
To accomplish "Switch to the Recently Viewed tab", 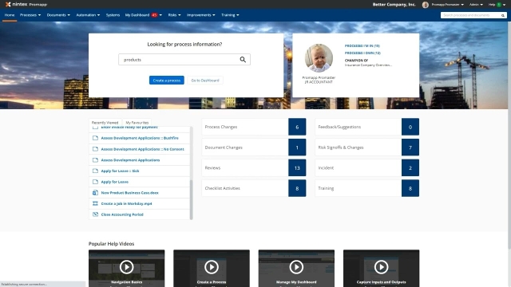I will (105, 122).
